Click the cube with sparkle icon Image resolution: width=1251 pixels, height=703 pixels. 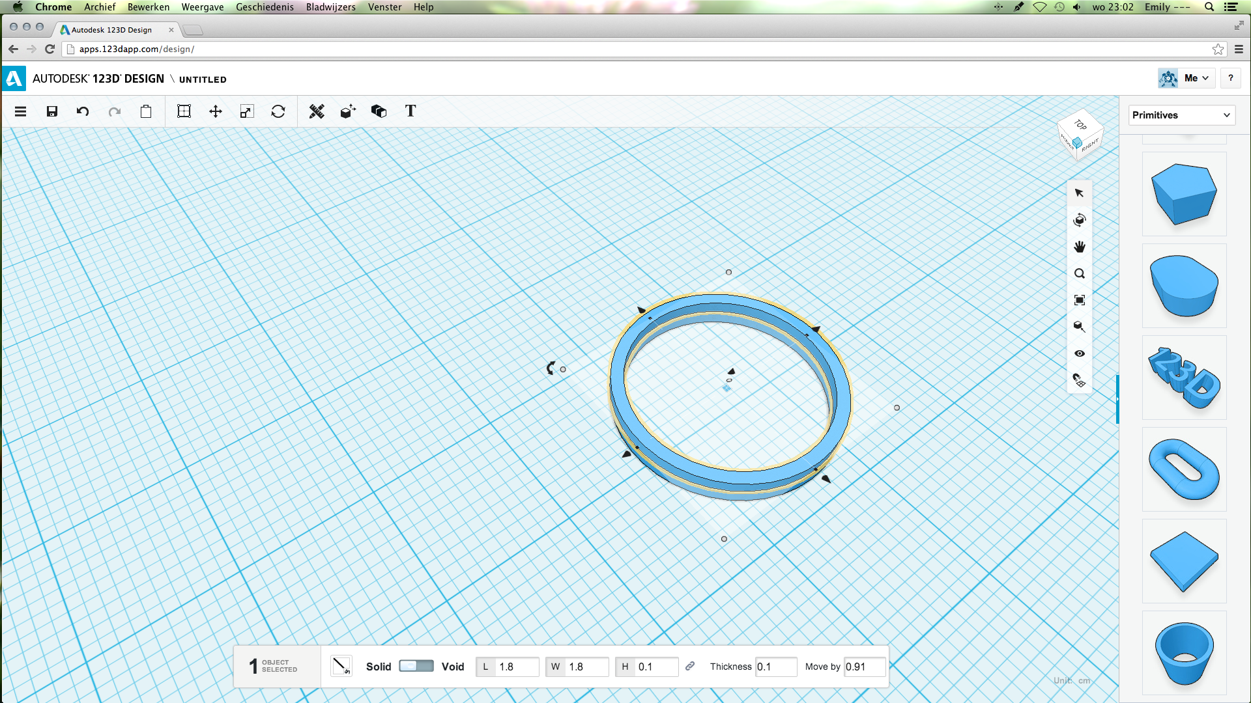[x=348, y=111]
